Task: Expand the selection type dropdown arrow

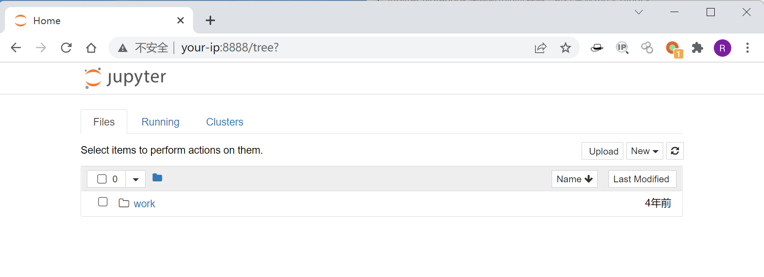Action: click(136, 180)
